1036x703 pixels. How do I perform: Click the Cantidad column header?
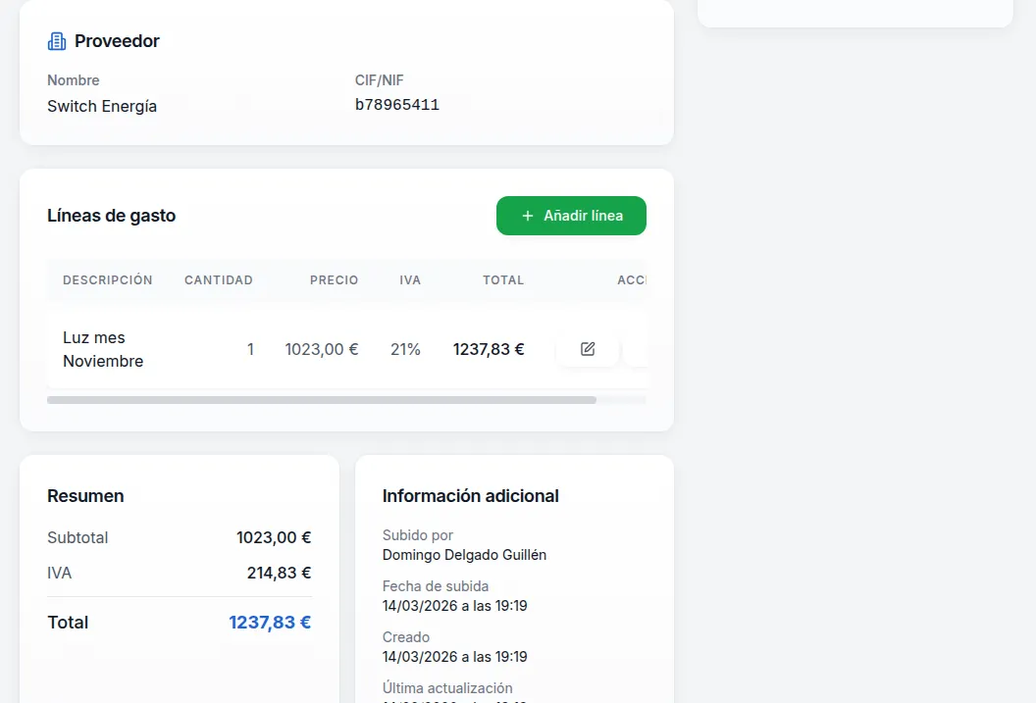pos(219,280)
